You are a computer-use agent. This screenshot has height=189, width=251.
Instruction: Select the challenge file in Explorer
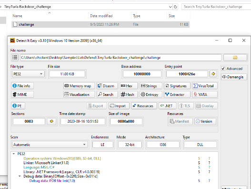point(100,24)
